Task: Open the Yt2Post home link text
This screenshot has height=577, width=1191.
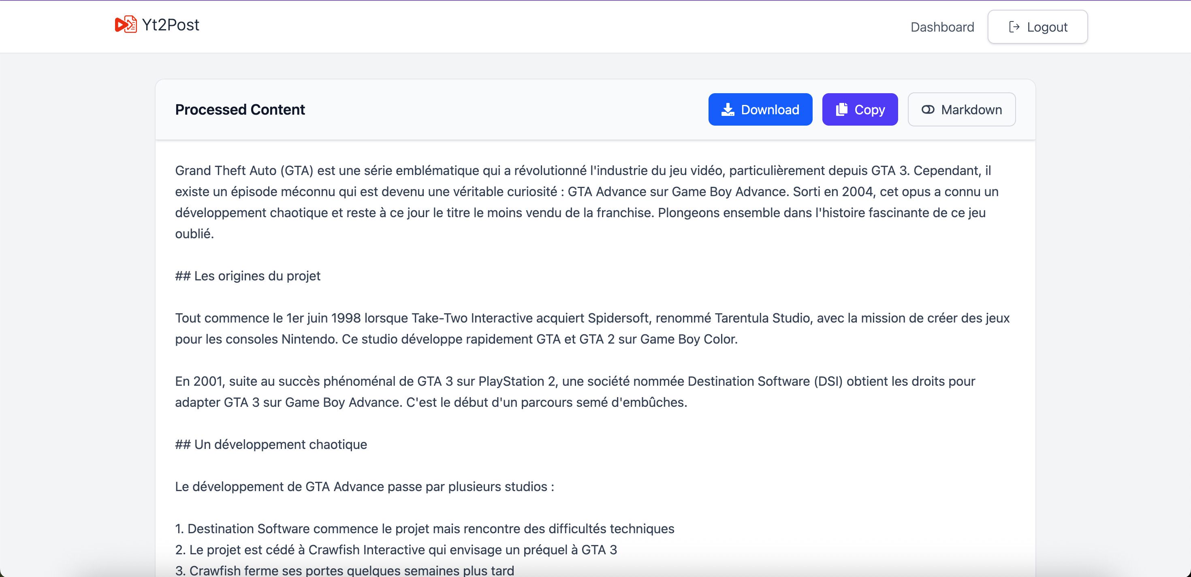Action: click(171, 24)
